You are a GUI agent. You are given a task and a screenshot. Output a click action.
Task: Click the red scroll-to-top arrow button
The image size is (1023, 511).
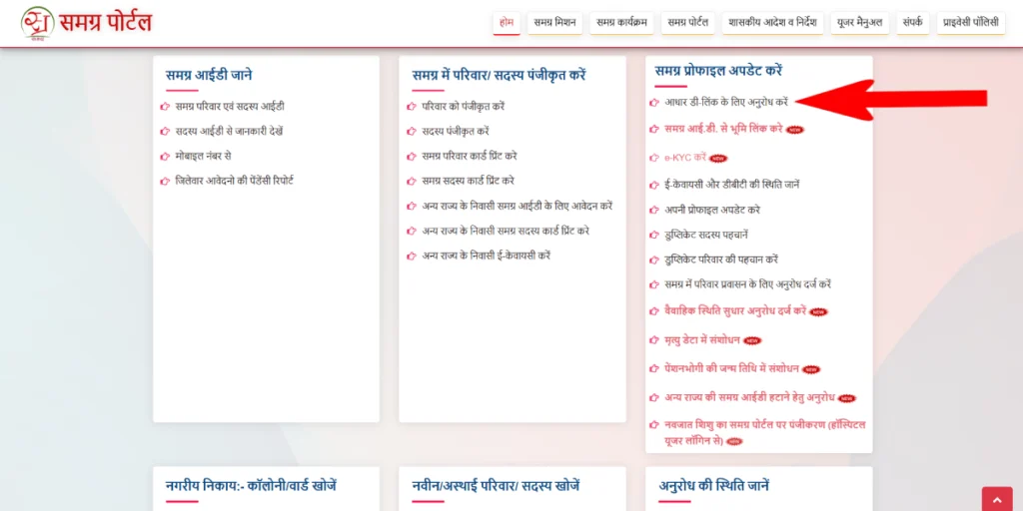tap(996, 500)
